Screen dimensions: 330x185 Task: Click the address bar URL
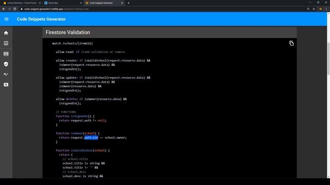[56, 9]
